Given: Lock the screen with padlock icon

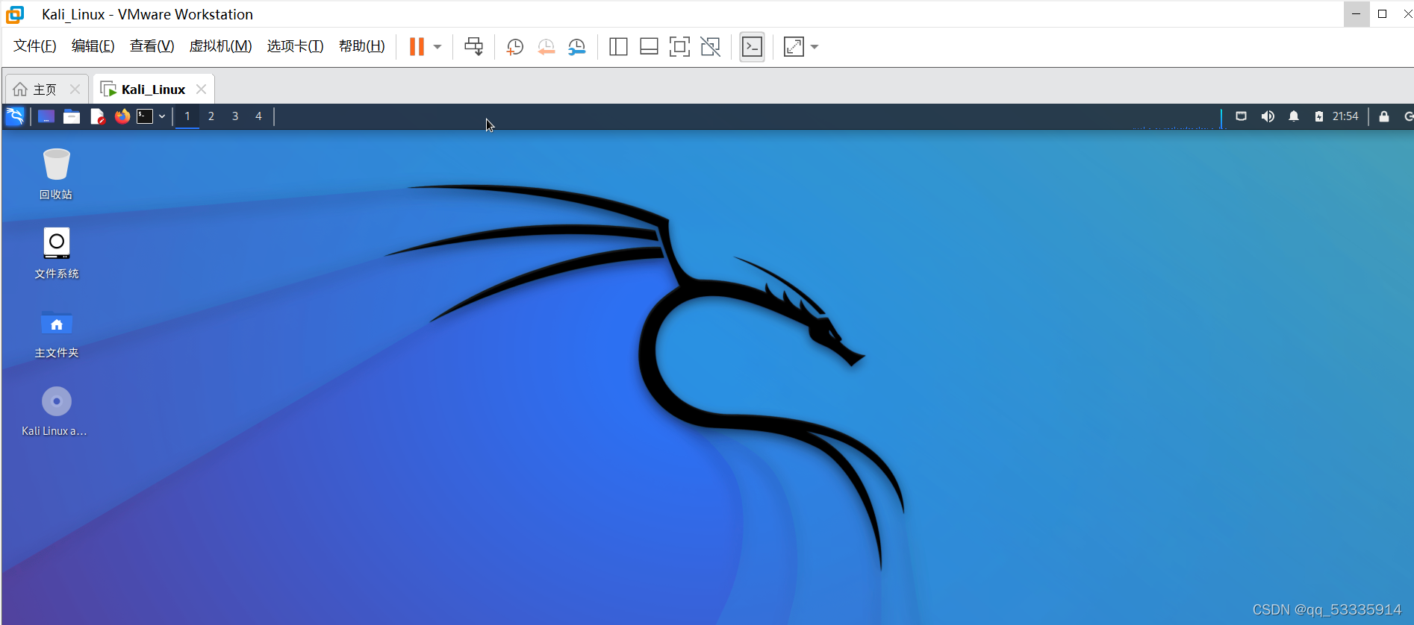Looking at the screenshot, I should [x=1383, y=116].
